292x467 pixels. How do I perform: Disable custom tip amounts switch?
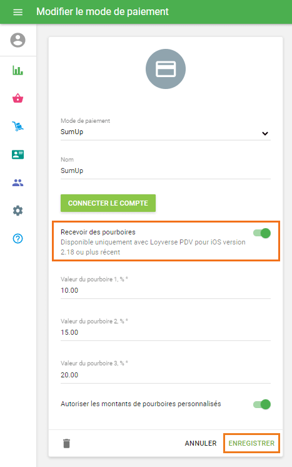pyautogui.click(x=262, y=404)
